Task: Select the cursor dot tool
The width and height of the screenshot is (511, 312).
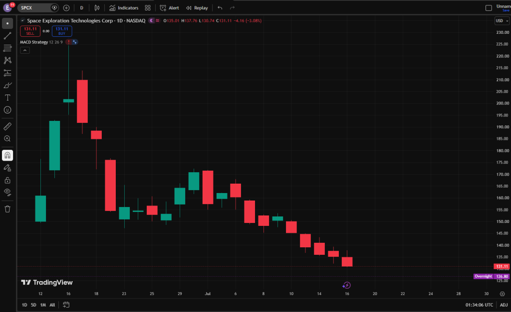Action: point(7,23)
